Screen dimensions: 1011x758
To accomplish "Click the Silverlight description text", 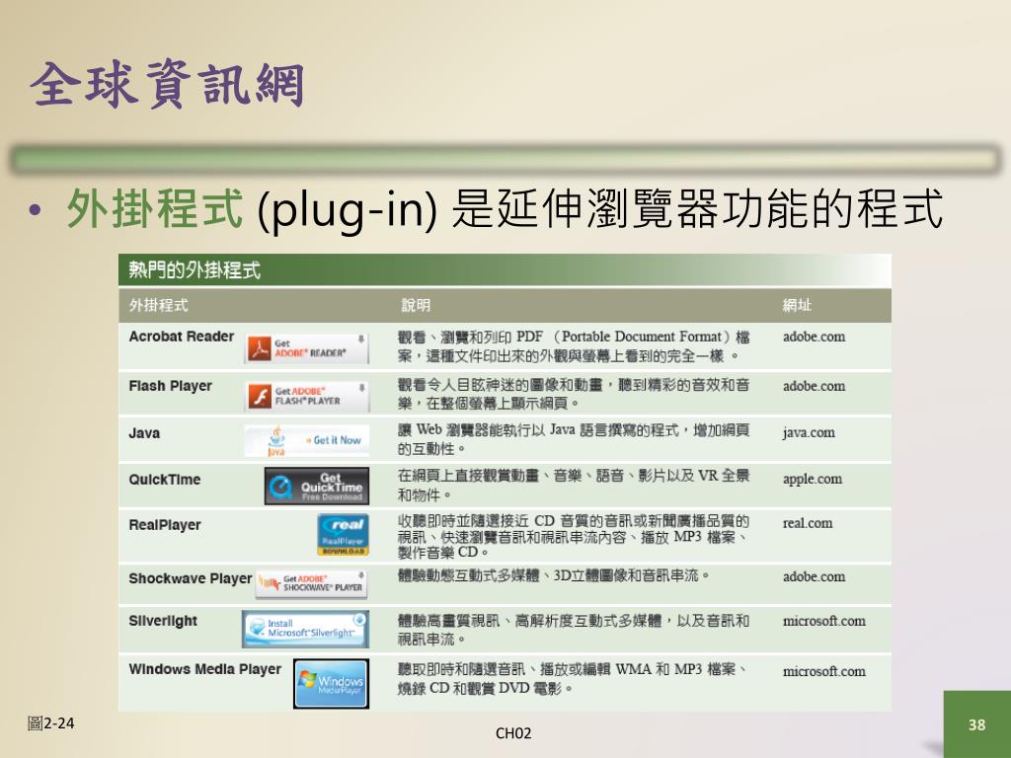I will tap(574, 630).
